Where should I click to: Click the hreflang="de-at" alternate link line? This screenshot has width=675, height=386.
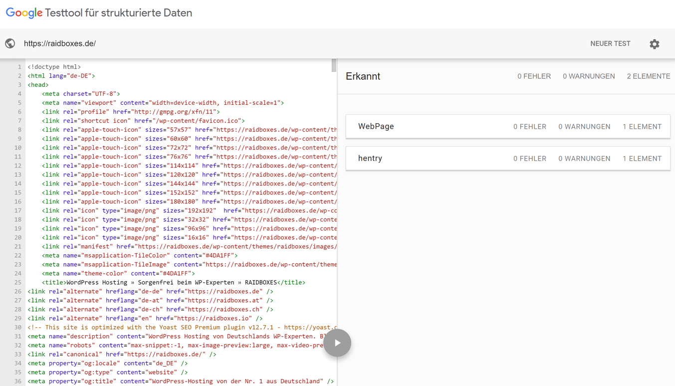tap(150, 300)
